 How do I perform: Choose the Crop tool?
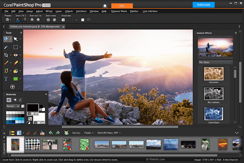click(x=6, y=55)
